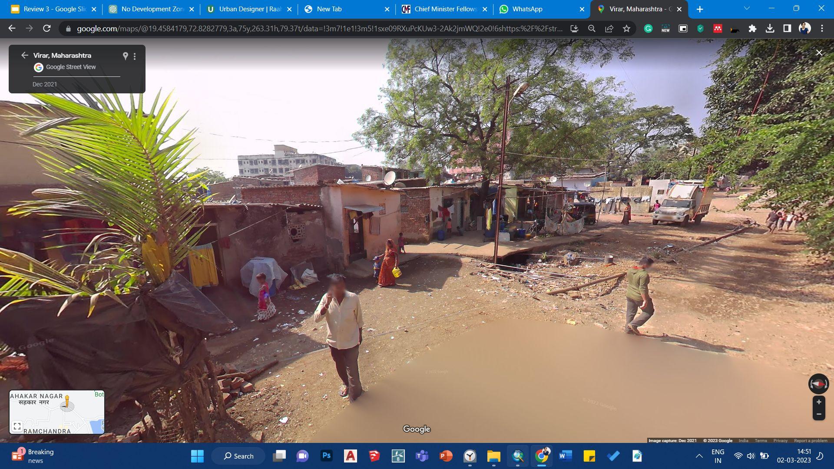Click the compass rotation control
Viewport: 834px width, 469px height.
(x=818, y=384)
